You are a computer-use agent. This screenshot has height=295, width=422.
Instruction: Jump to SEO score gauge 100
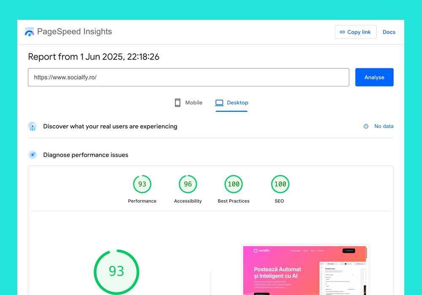click(280, 184)
